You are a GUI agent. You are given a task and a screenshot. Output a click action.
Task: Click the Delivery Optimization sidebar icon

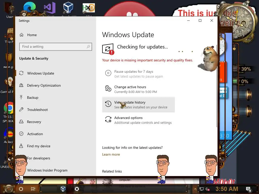coord(21,85)
